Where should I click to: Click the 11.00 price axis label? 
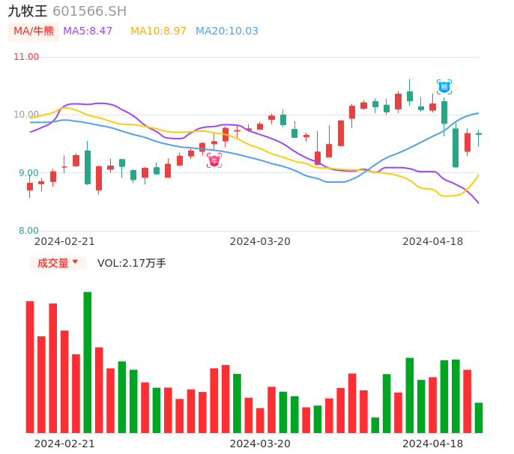click(26, 57)
